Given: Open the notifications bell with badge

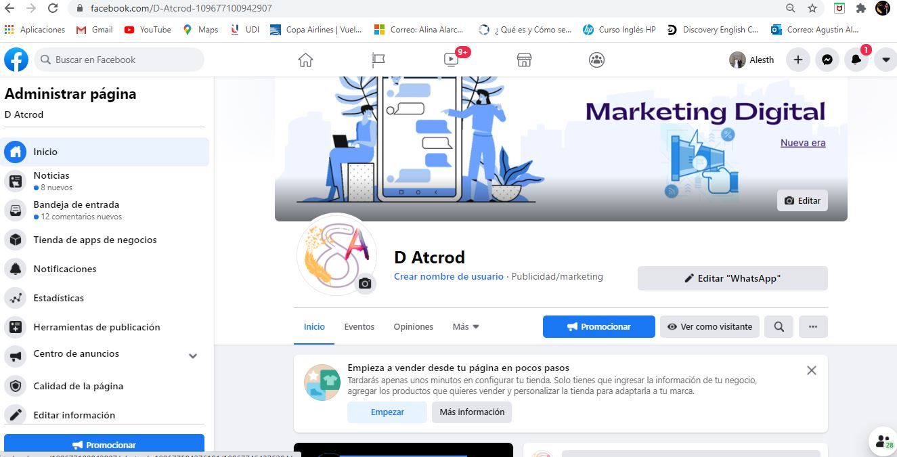Looking at the screenshot, I should 856,60.
